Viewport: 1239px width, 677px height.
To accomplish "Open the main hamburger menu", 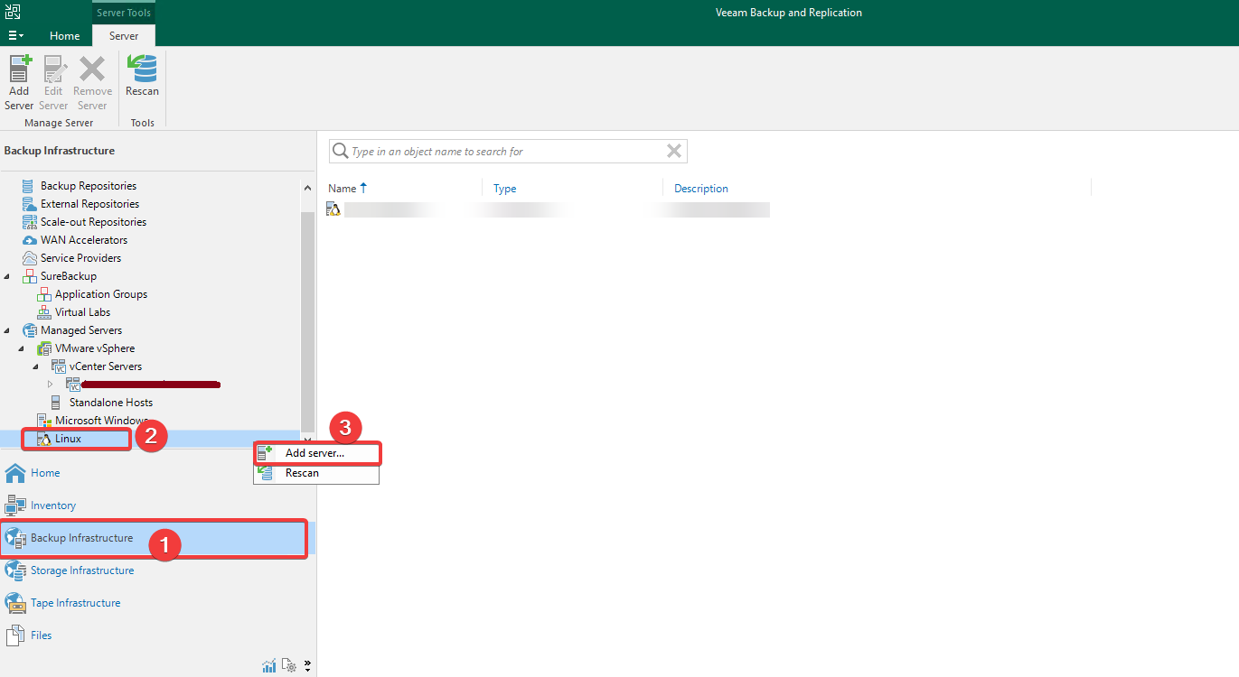I will pyautogui.click(x=15, y=35).
